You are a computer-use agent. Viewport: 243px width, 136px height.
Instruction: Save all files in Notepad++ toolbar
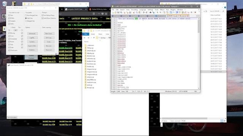[121, 12]
